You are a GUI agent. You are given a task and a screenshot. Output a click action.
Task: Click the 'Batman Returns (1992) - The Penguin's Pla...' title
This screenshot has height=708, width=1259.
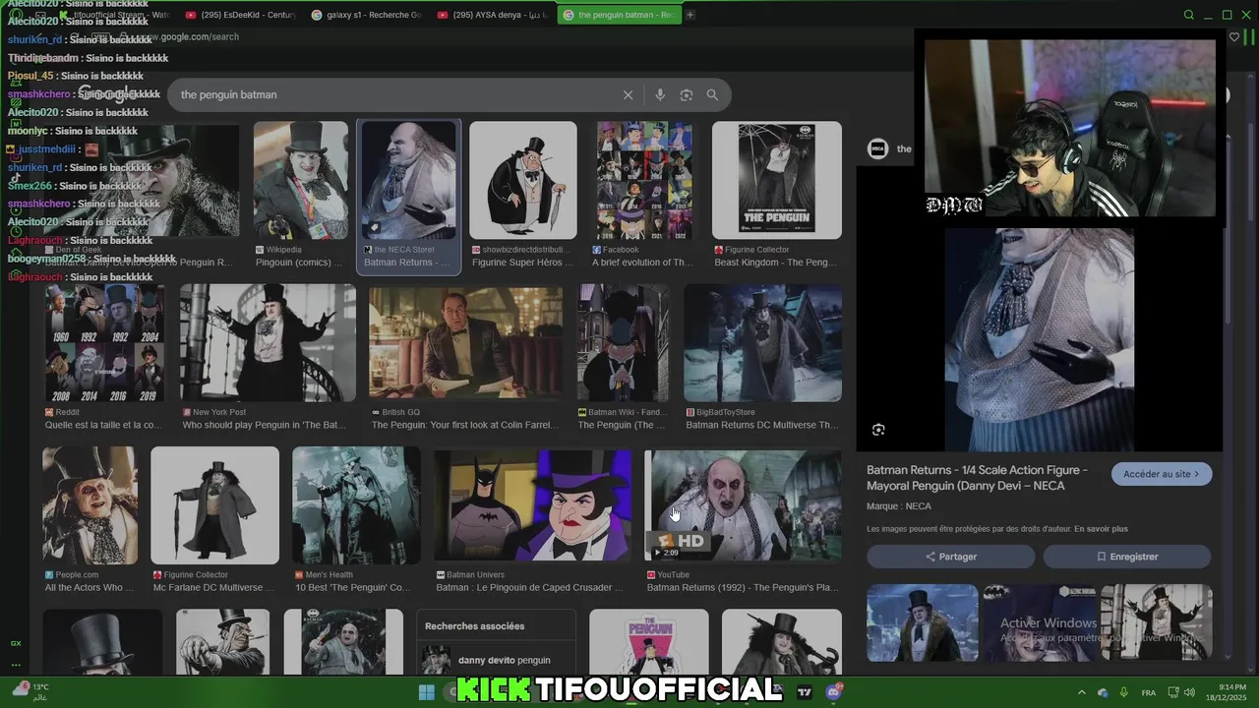[743, 587]
